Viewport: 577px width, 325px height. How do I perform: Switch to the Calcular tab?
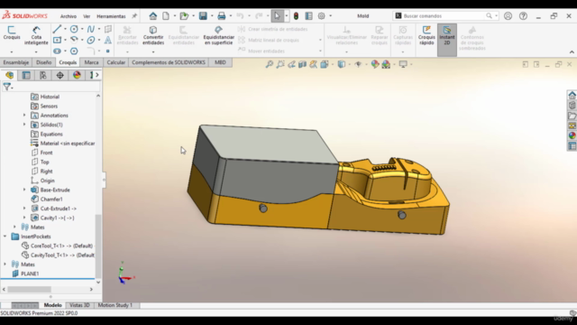pos(116,62)
